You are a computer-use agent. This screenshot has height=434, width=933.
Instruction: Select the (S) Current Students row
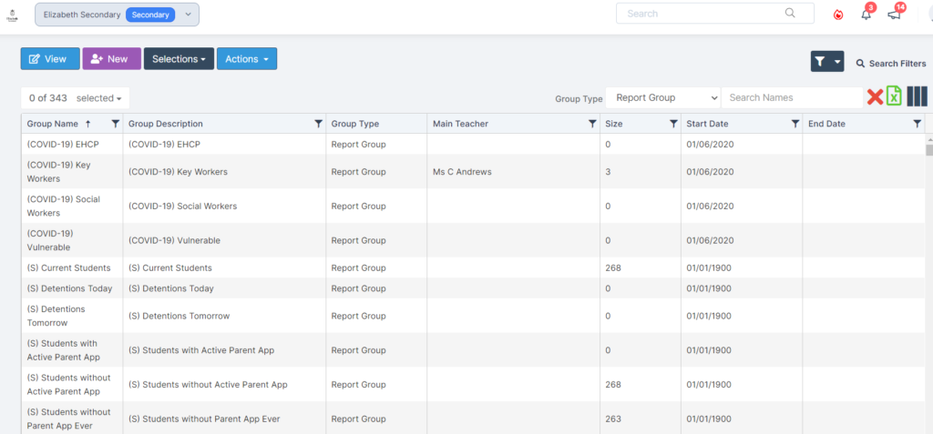click(x=473, y=267)
